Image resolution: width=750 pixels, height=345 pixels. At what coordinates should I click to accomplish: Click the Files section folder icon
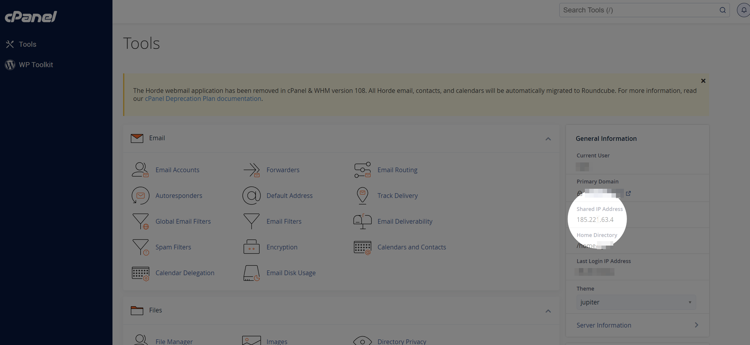pos(137,310)
